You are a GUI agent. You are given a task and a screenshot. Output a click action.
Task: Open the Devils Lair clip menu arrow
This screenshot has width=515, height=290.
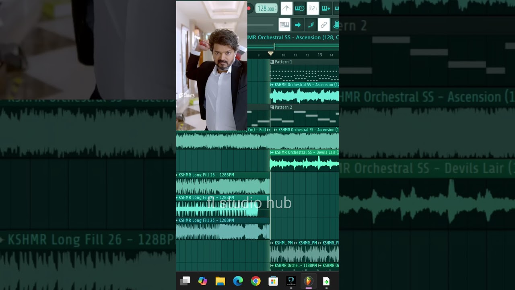(x=272, y=153)
